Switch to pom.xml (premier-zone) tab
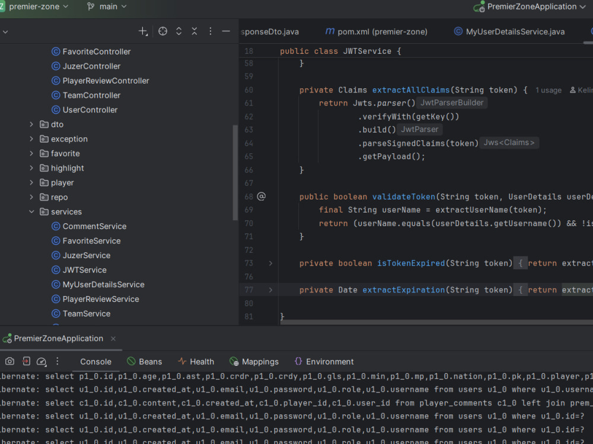Screen dimensions: 593x444 pyautogui.click(x=377, y=32)
